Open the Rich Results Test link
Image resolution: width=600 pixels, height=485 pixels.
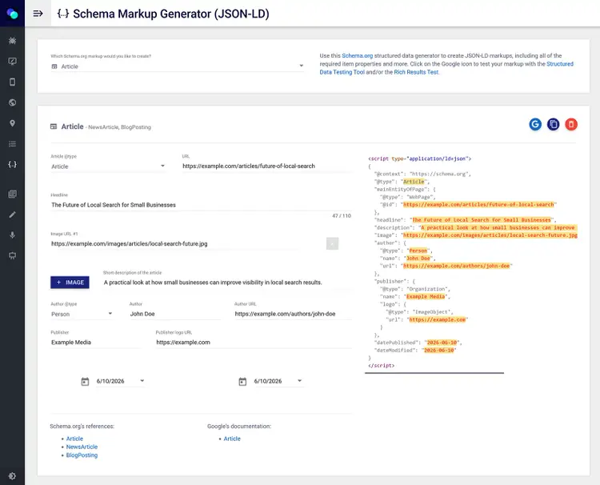416,72
